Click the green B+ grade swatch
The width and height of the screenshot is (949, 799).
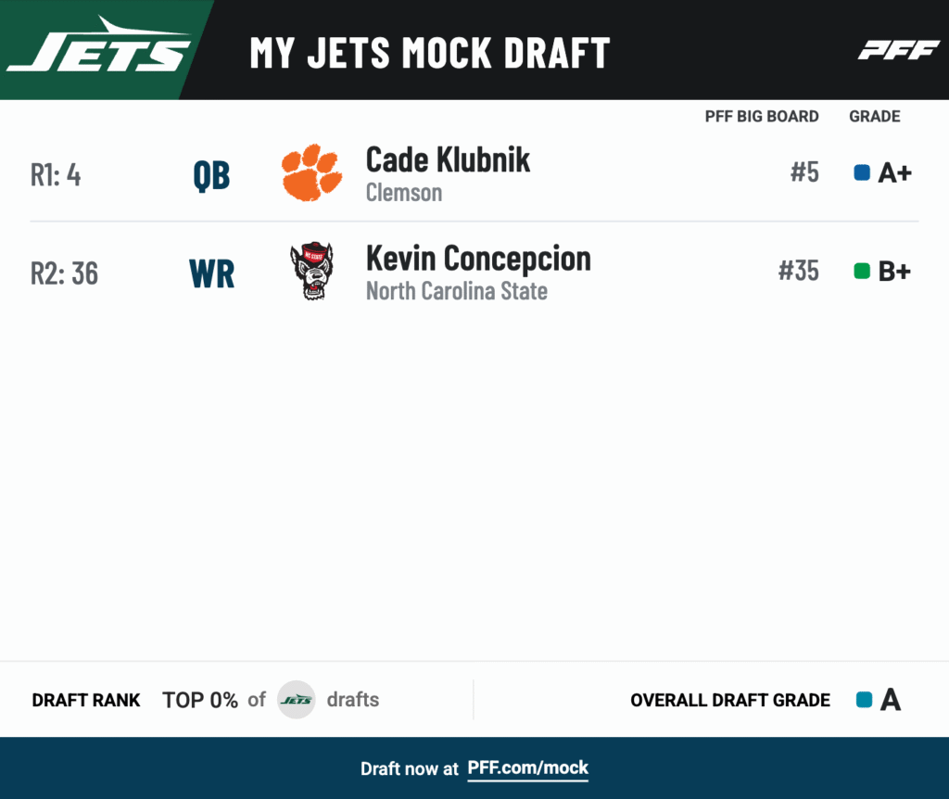point(862,271)
